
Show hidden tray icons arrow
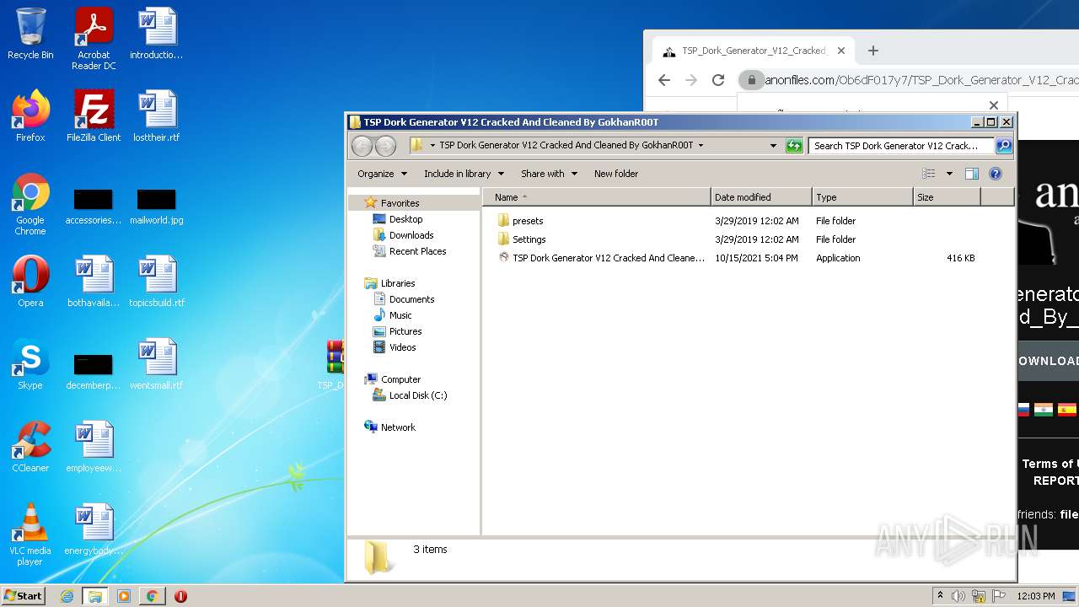(x=941, y=596)
